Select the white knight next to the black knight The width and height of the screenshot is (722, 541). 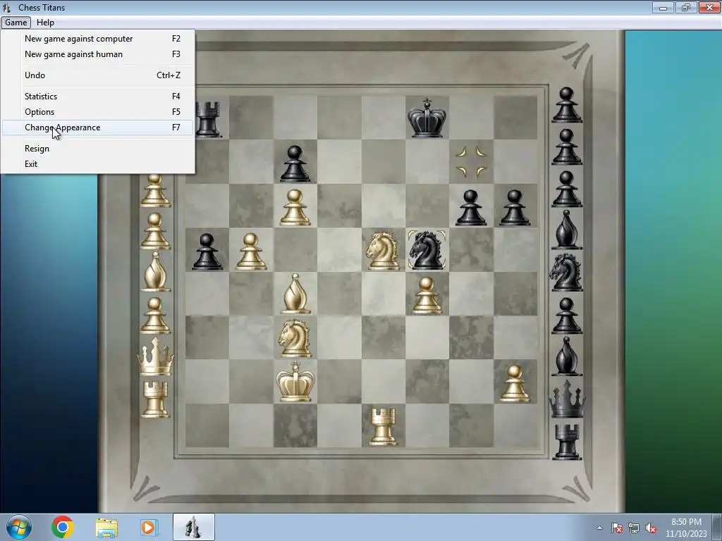pyautogui.click(x=383, y=250)
